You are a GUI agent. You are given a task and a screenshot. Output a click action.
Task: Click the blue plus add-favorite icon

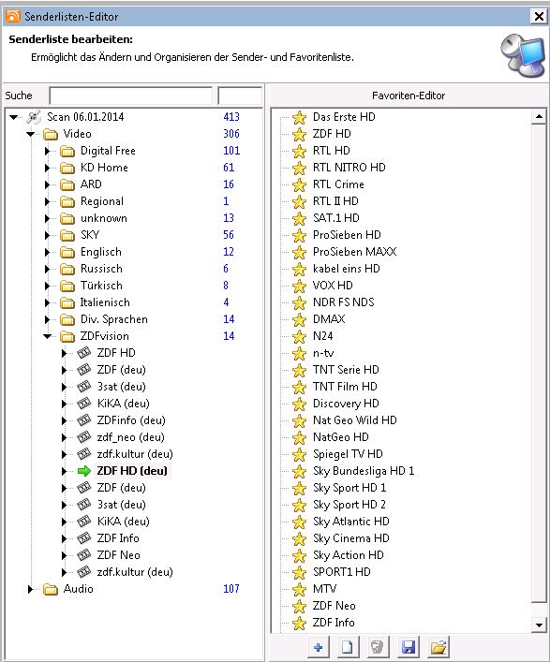(318, 646)
